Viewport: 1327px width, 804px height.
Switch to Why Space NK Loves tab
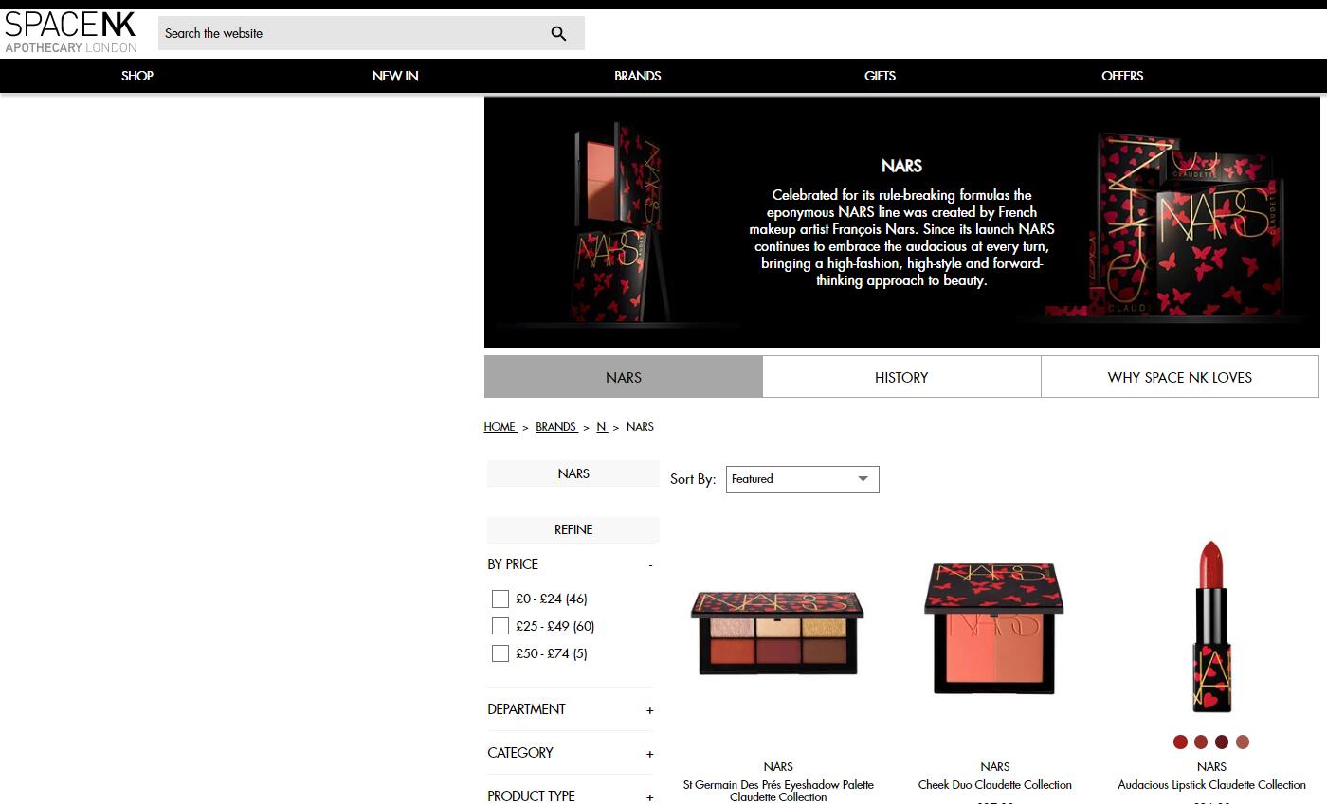[1180, 377]
